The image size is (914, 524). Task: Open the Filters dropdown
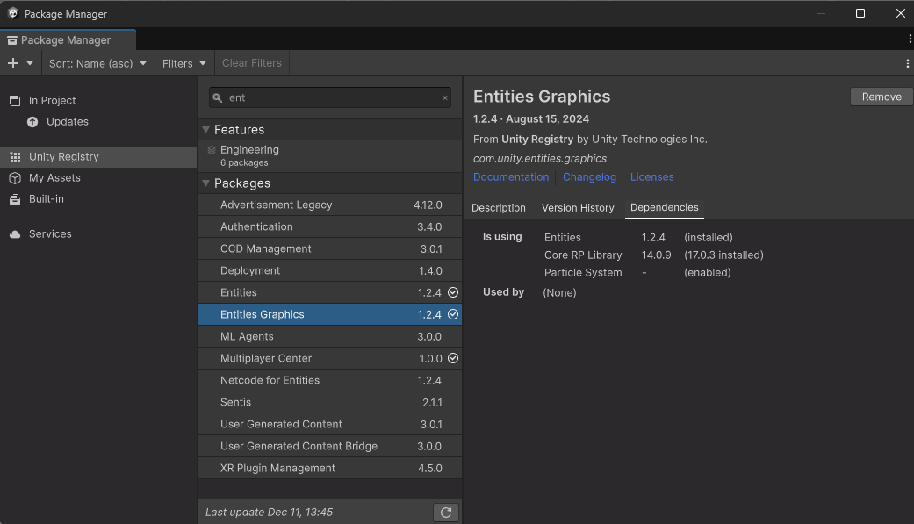(184, 63)
